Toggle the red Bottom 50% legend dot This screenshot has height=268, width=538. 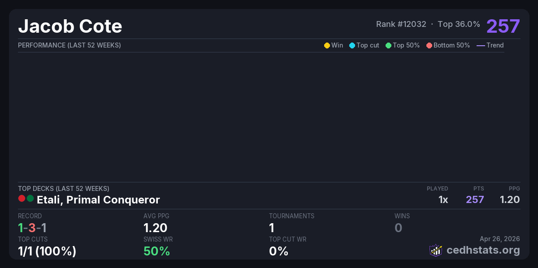pyautogui.click(x=429, y=45)
